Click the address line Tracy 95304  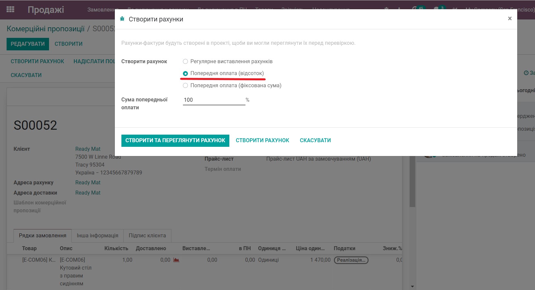90,165
